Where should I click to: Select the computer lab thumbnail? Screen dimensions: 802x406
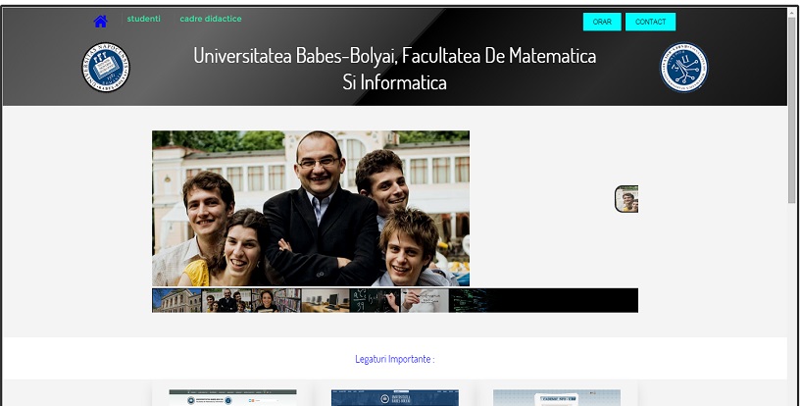[326, 301]
